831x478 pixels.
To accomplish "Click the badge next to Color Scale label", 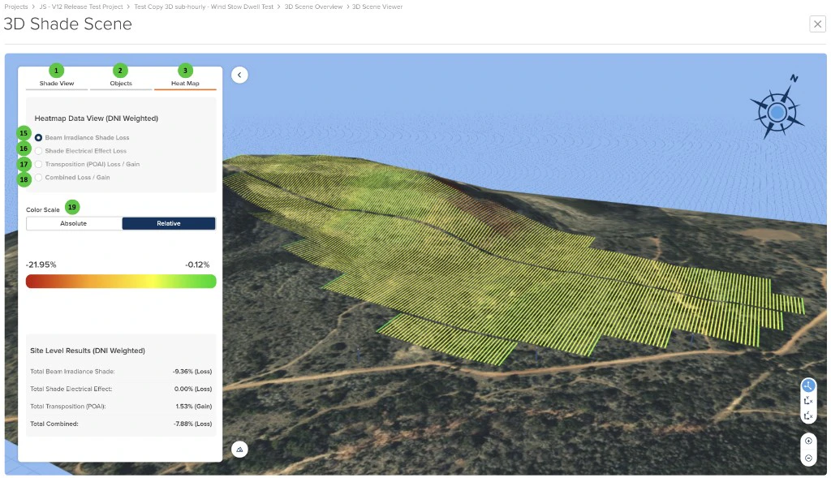I will pyautogui.click(x=71, y=207).
